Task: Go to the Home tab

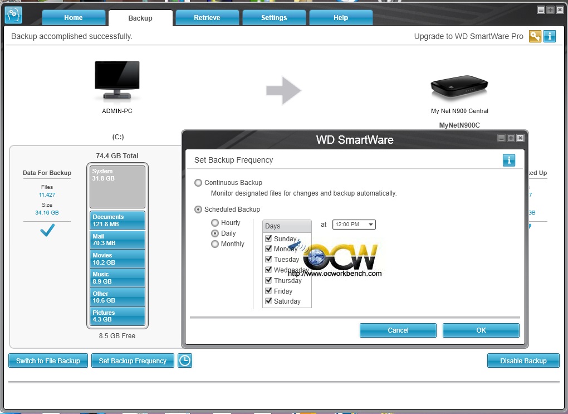Action: tap(74, 18)
